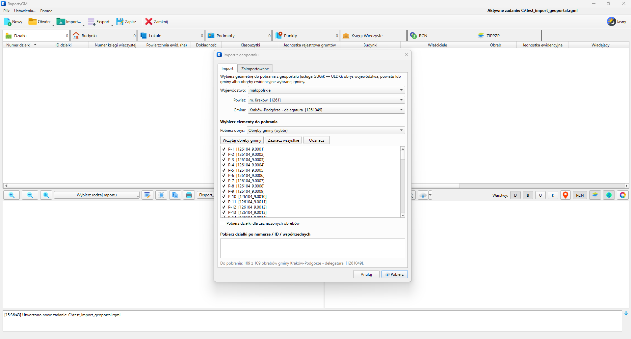Image resolution: width=631 pixels, height=339 pixels.
Task: Enable Pobierz działki dla zaznaczonych obrębów checkbox
Action: pyautogui.click(x=223, y=223)
